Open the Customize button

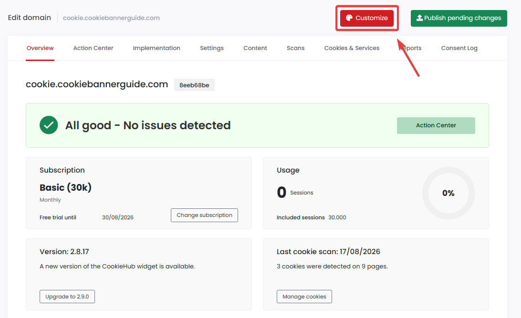click(x=367, y=18)
